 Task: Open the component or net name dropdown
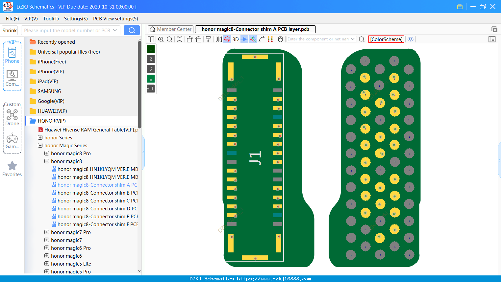[353, 39]
